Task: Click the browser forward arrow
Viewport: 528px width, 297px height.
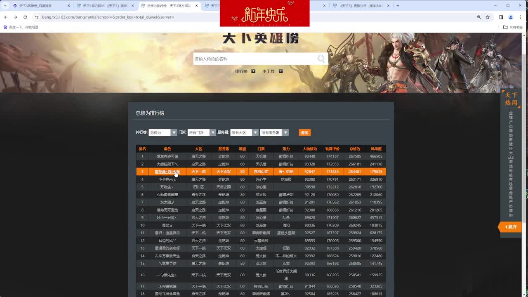Action: click(15, 17)
